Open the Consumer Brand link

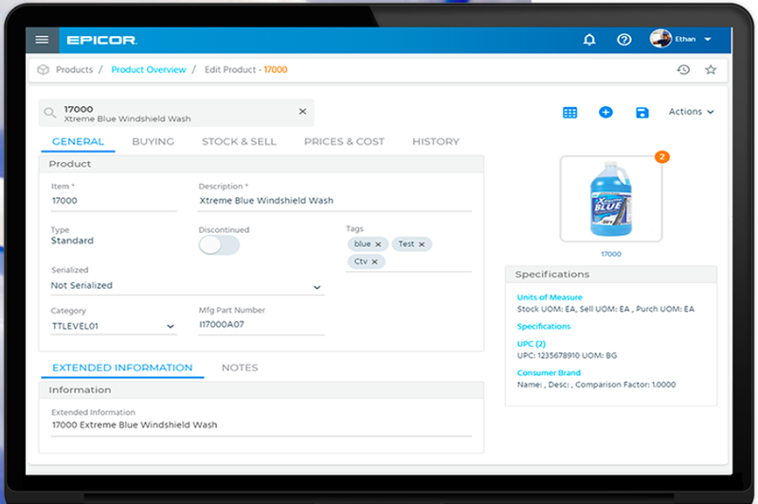[549, 373]
